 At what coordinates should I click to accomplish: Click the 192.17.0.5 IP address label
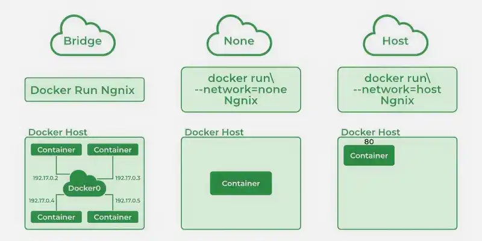pyautogui.click(x=128, y=201)
